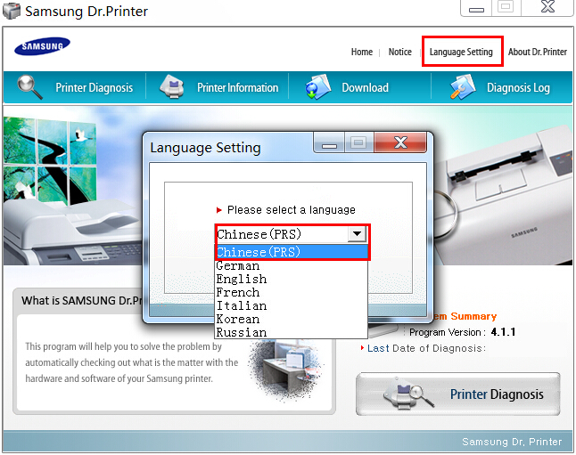Close the Language Setting dialog
This screenshot has width=576, height=455.
click(x=400, y=142)
